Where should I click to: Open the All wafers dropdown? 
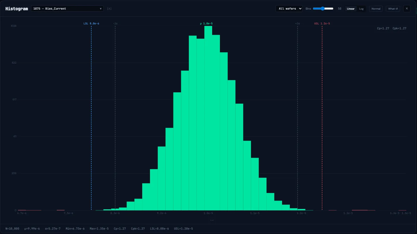289,9
